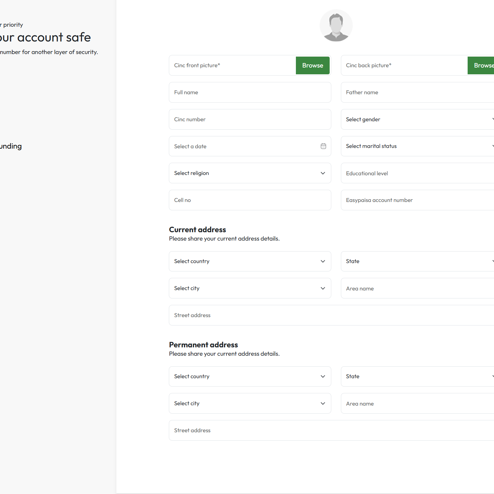The width and height of the screenshot is (494, 494).
Task: Click the Cinc number input box
Action: click(x=250, y=119)
